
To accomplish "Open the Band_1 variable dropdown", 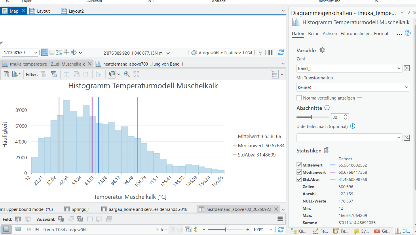I will pos(398,68).
